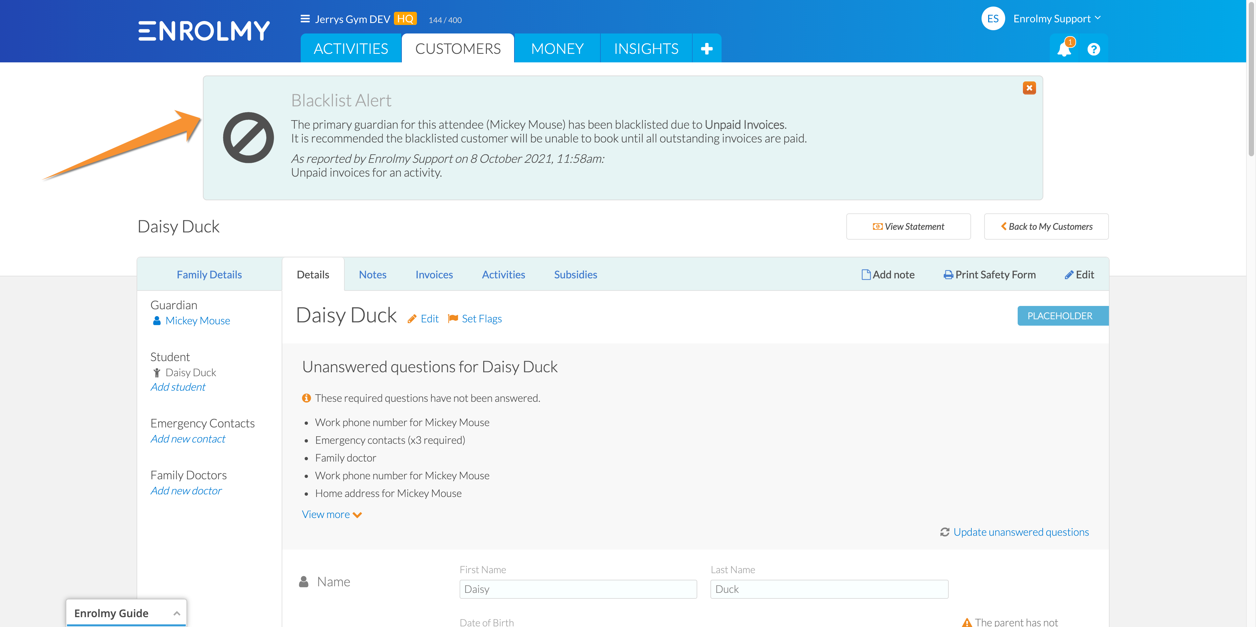The width and height of the screenshot is (1256, 627).
Task: Click the Set Flags link
Action: (482, 318)
